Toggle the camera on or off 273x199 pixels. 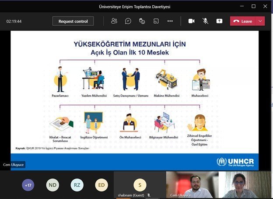191,21
